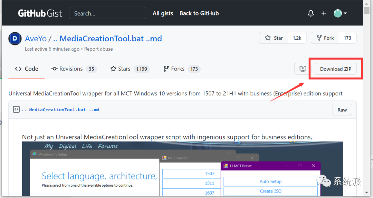This screenshot has height=198, width=373.
Task: Click the page scrollbar up arrow
Action: tap(366, 3)
